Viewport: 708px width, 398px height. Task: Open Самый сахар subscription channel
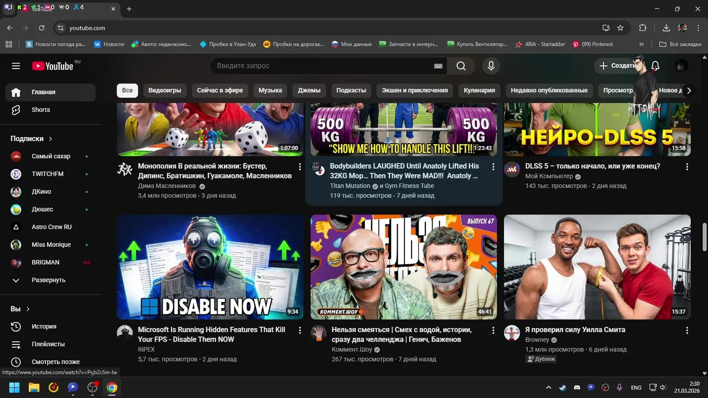pos(50,156)
